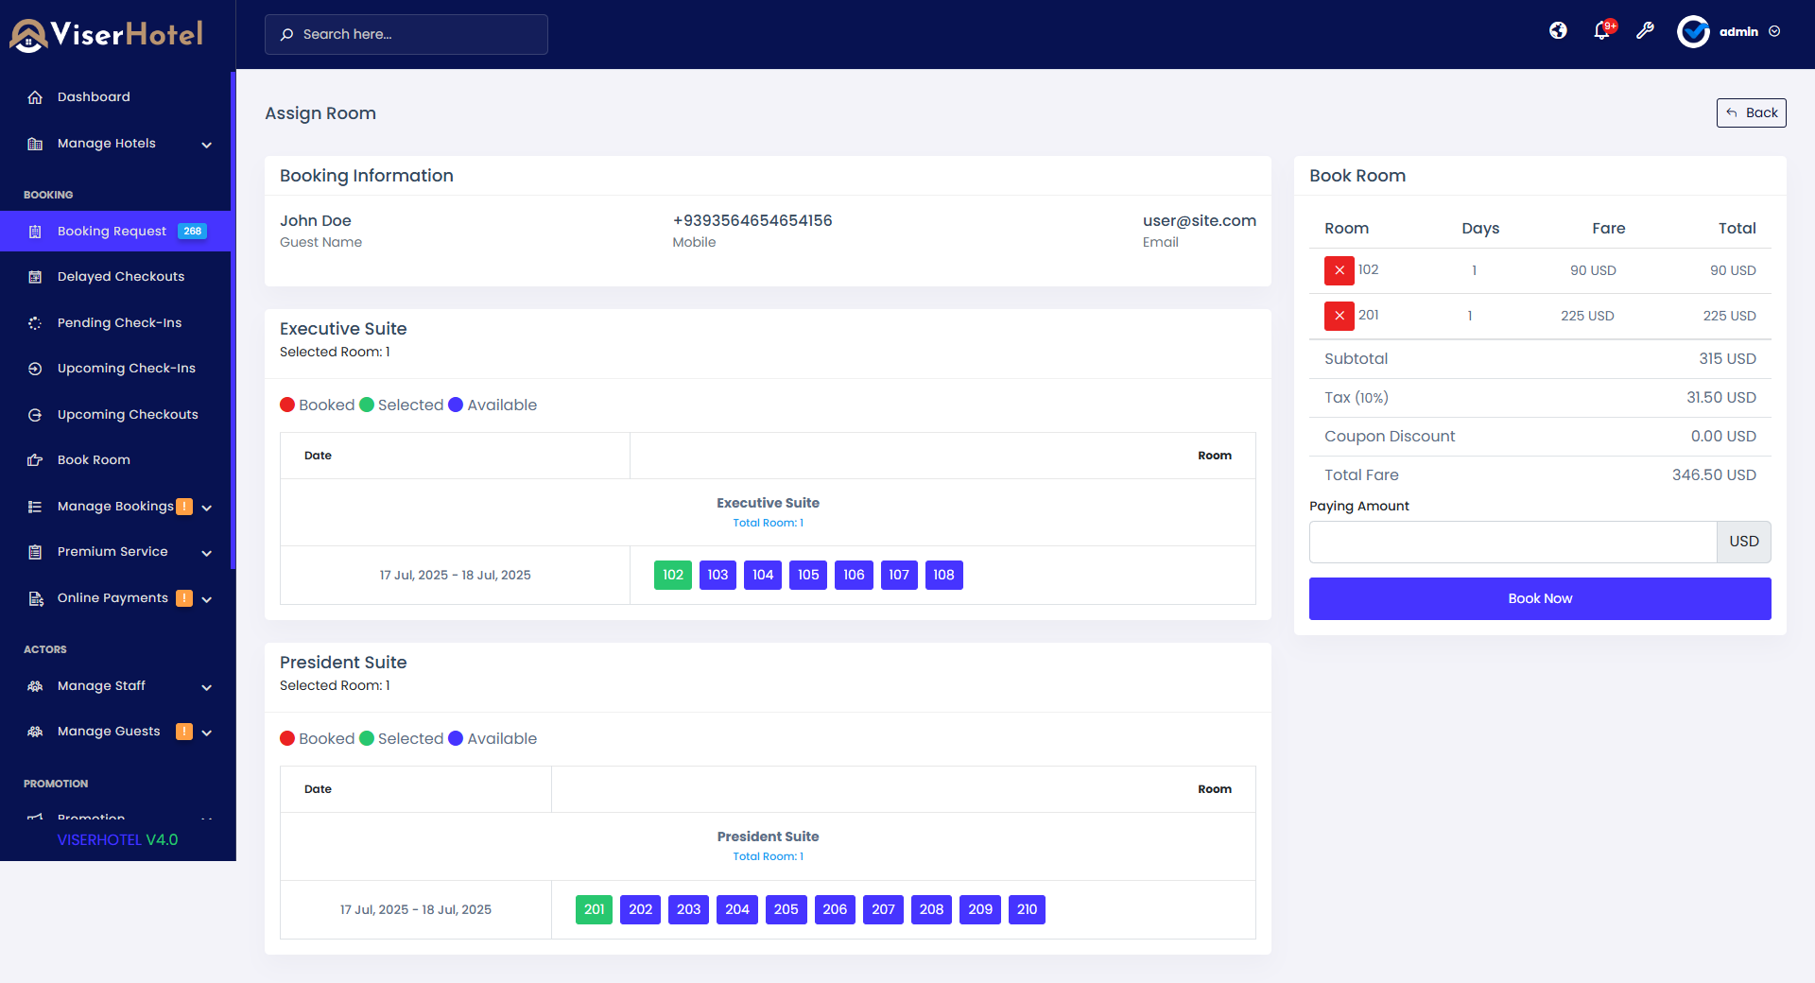
Task: Click the wrench settings icon
Action: tap(1646, 31)
